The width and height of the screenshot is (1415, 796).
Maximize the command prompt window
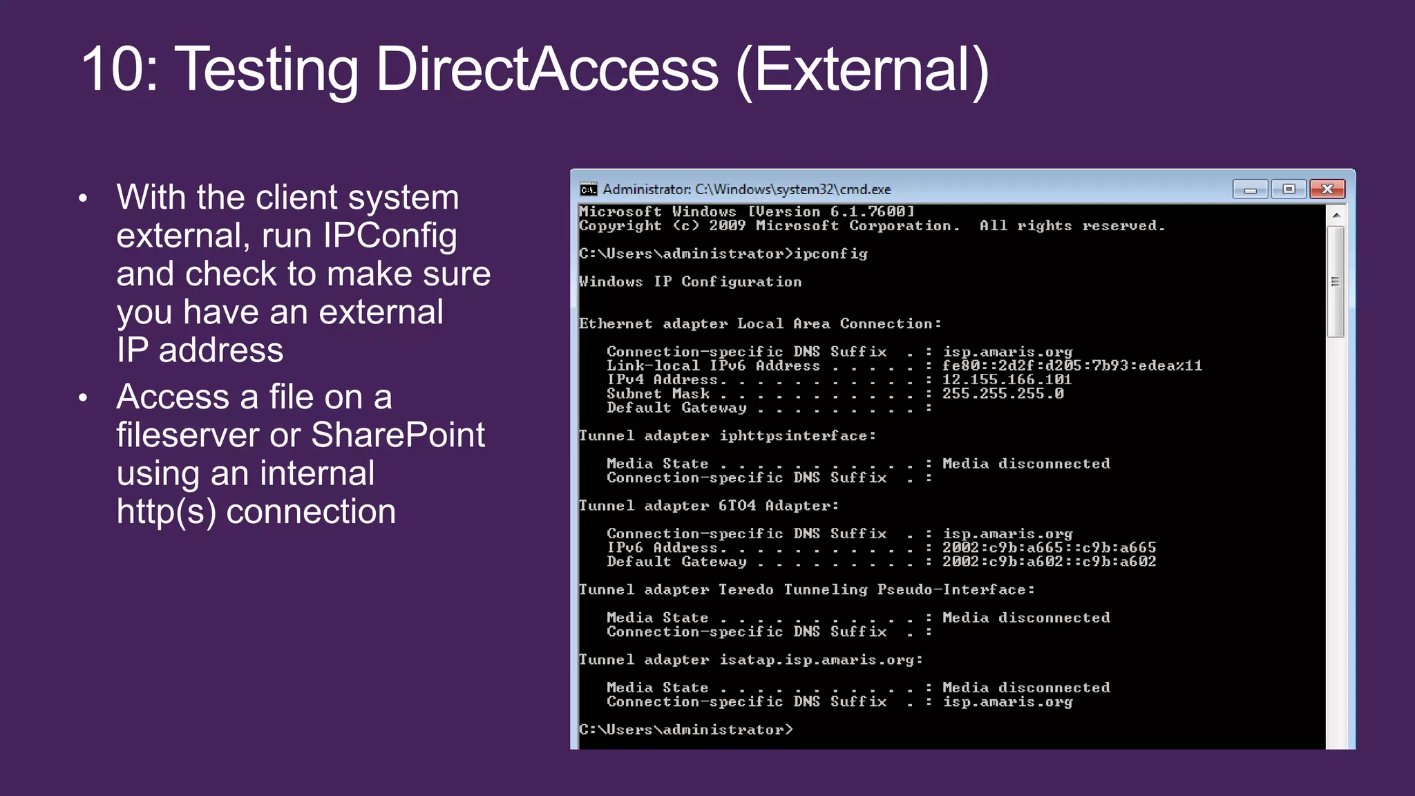1289,189
